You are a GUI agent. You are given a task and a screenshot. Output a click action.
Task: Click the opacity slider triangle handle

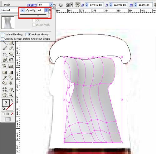(38, 16)
